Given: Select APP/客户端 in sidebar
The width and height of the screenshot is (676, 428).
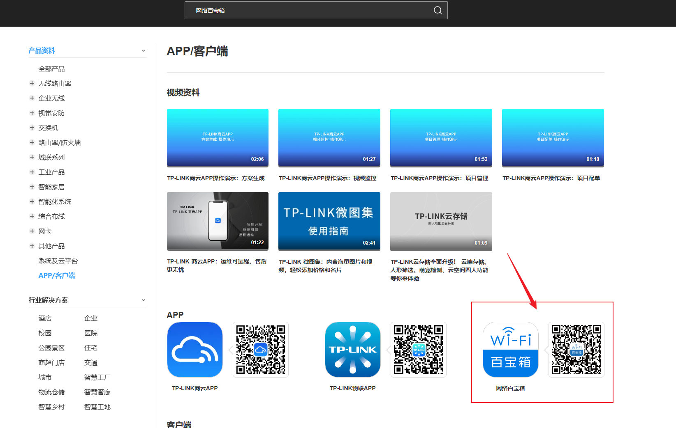Looking at the screenshot, I should pyautogui.click(x=57, y=275).
